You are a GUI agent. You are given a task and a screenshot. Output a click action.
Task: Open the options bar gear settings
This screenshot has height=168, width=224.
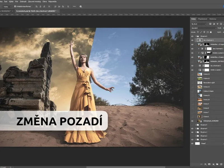[81, 6]
